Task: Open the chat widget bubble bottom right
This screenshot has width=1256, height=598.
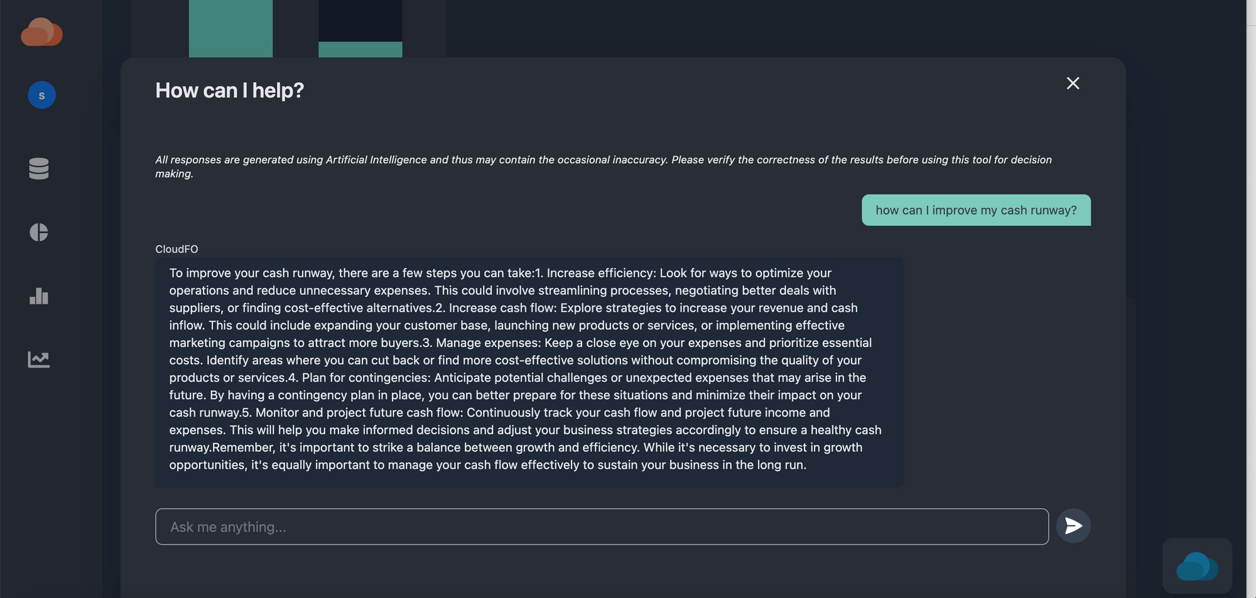Action: pyautogui.click(x=1196, y=565)
